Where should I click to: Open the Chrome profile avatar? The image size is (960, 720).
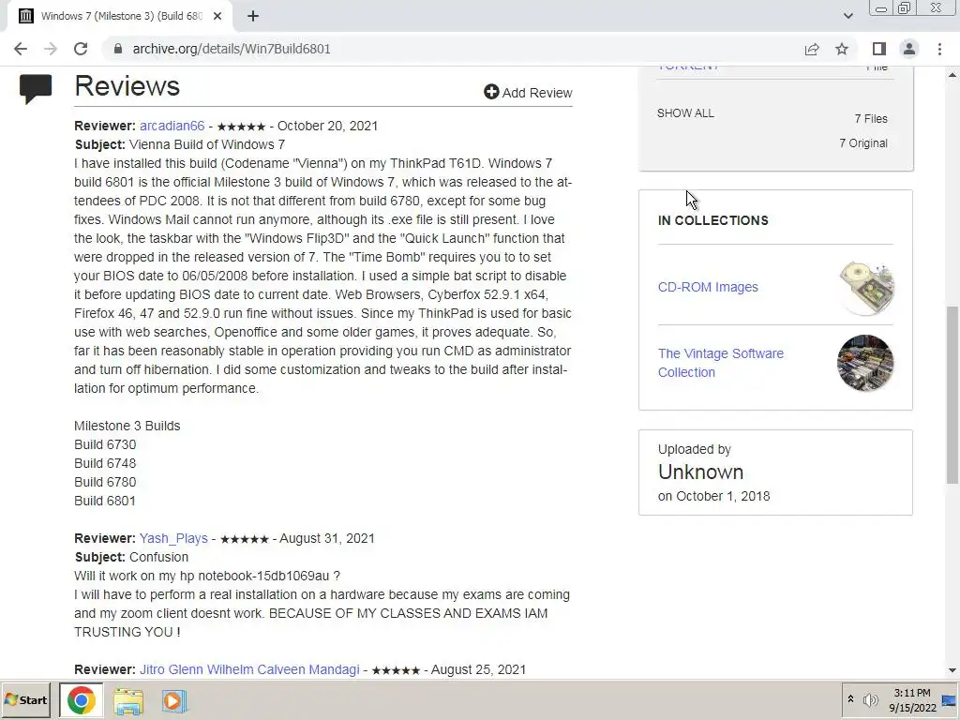click(909, 49)
